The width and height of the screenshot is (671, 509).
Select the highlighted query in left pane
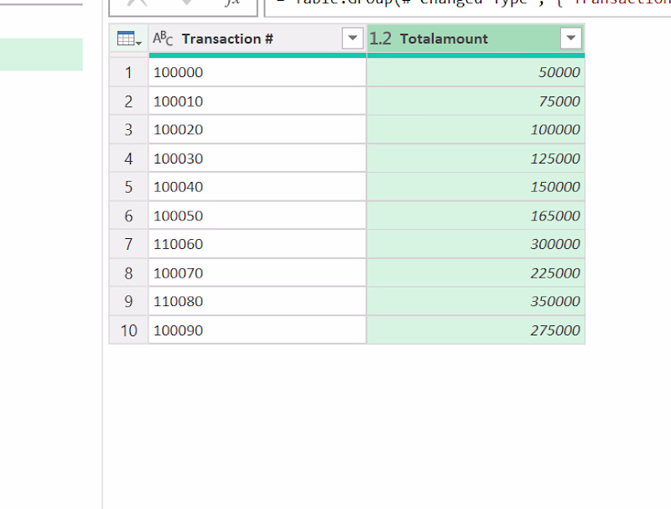pos(41,55)
